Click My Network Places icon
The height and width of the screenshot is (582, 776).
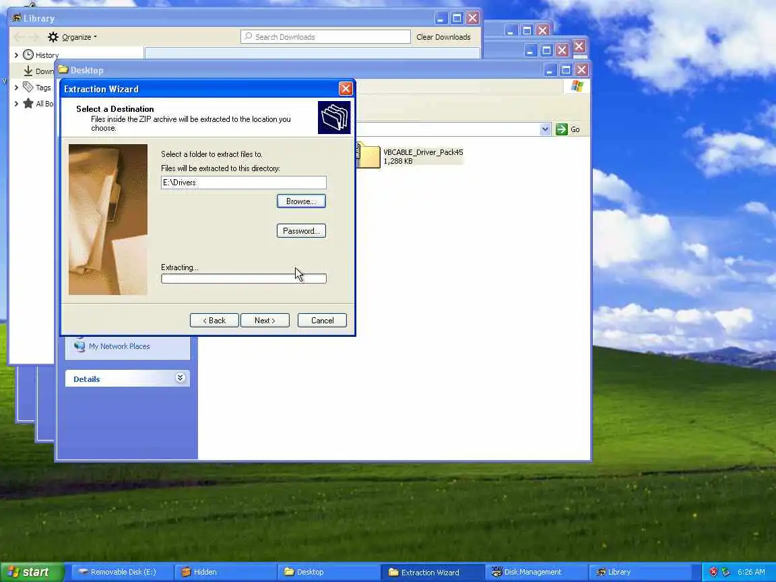coord(79,346)
